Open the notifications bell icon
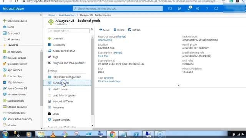 (x=189, y=8)
